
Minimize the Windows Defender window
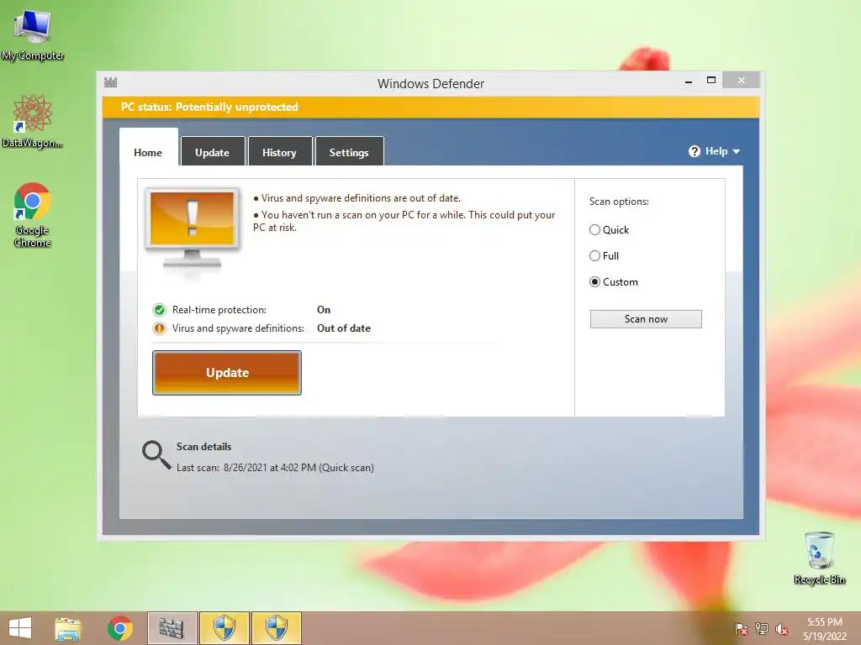click(x=689, y=81)
